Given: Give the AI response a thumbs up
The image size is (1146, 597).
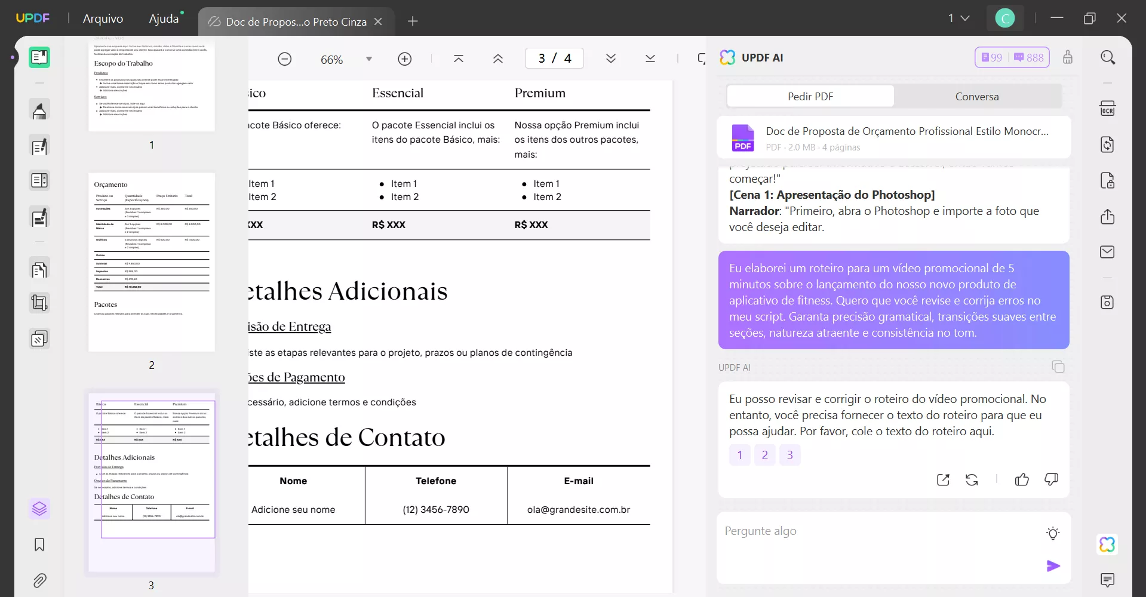Looking at the screenshot, I should [x=1021, y=479].
